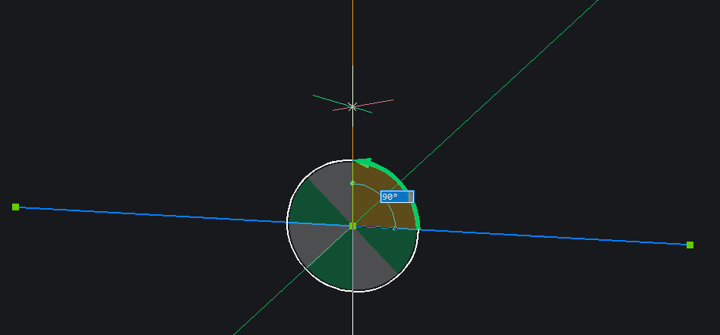720x335 pixels.
Task: Click small round handle on vertical line inside circle
Action: (x=352, y=183)
